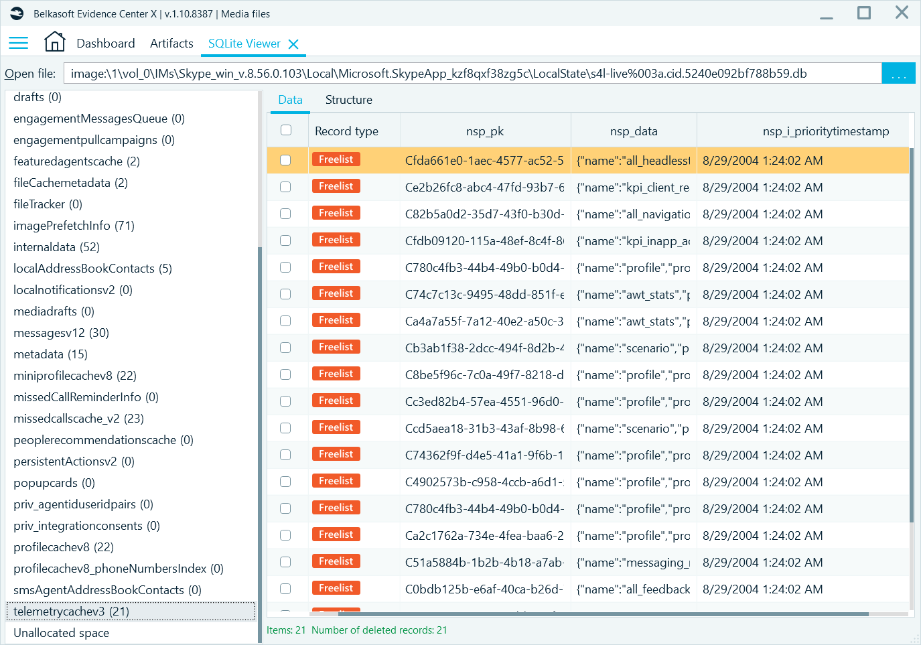Check the row Cfdb09120-115a-48ef checkbox

pyautogui.click(x=285, y=240)
